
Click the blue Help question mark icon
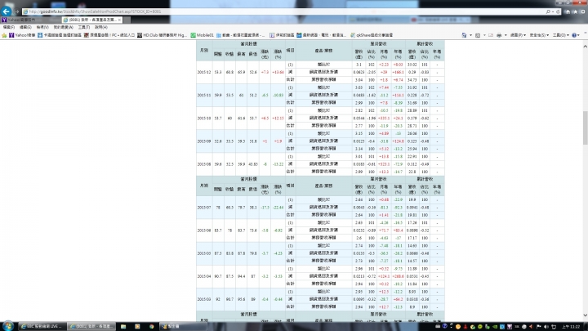pos(574,35)
